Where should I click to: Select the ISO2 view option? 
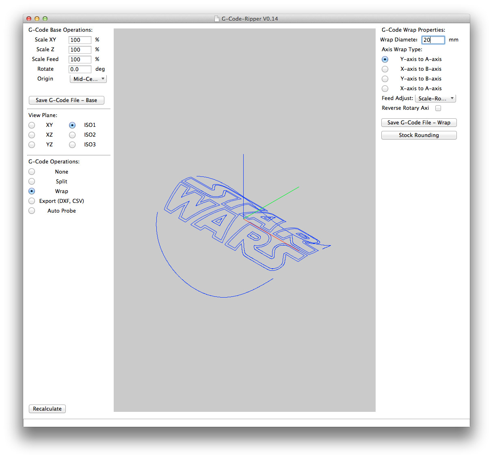72,135
